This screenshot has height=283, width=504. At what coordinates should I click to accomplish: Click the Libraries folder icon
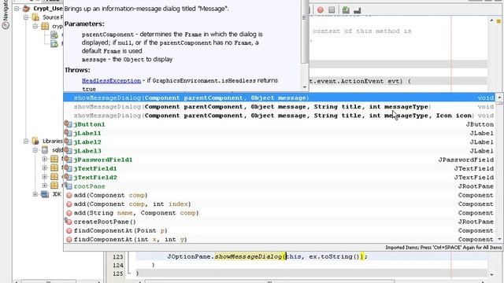click(35, 141)
